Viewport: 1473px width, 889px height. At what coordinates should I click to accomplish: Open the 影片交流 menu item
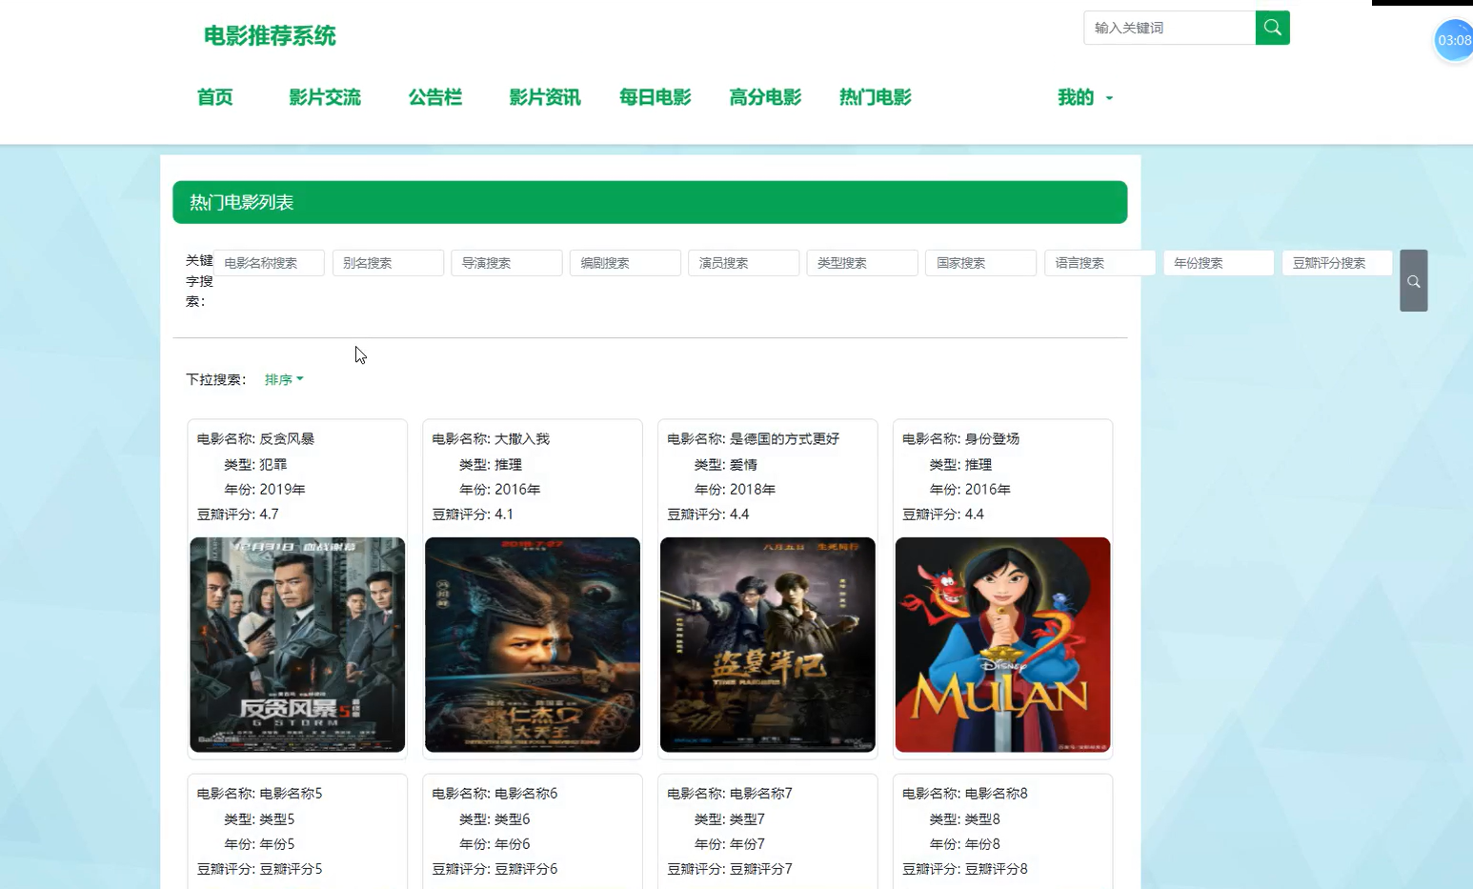(x=325, y=97)
